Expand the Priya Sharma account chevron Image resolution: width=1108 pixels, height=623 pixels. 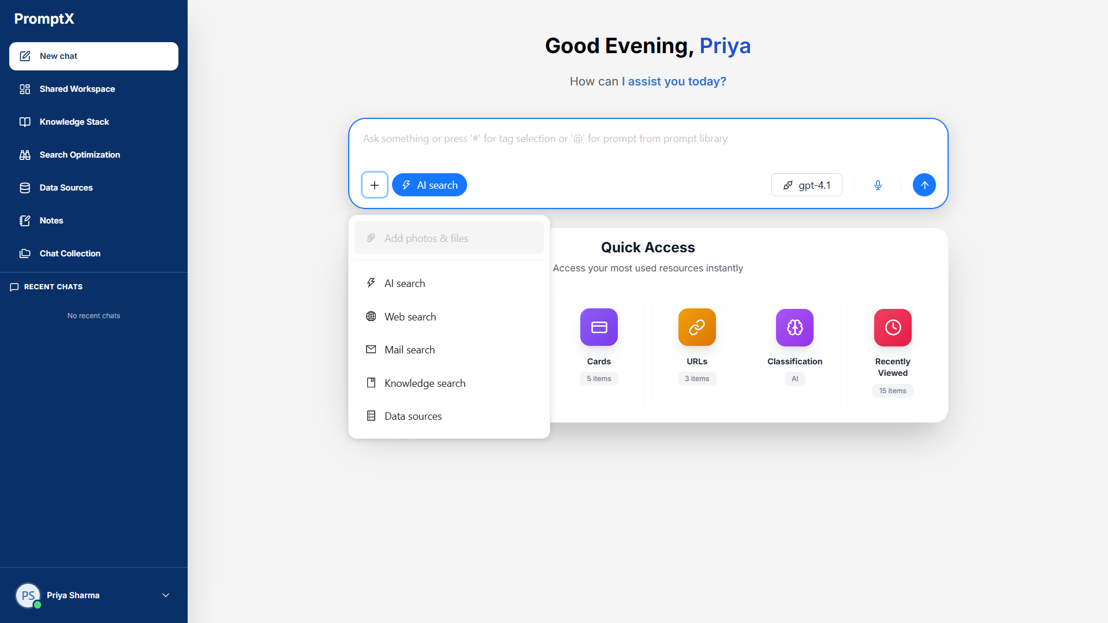166,595
